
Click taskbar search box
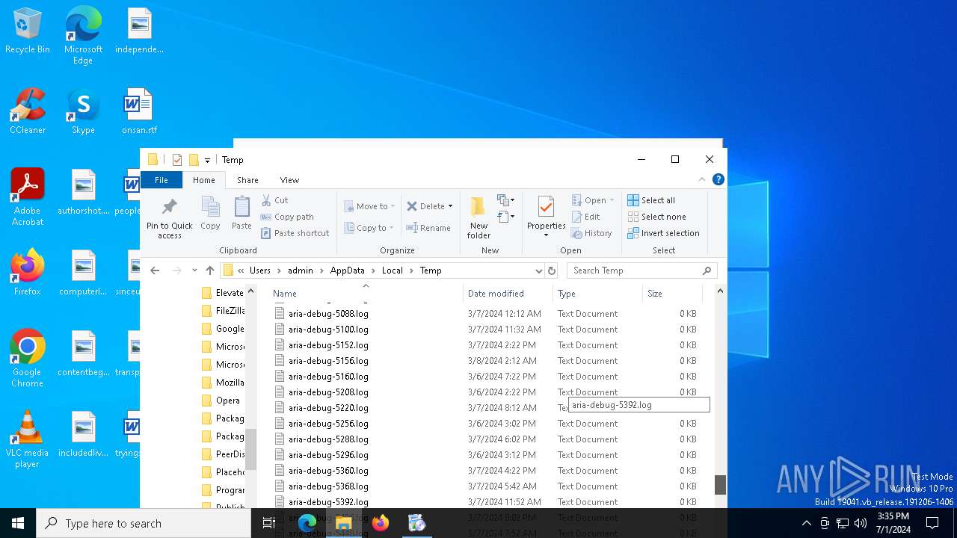(144, 523)
